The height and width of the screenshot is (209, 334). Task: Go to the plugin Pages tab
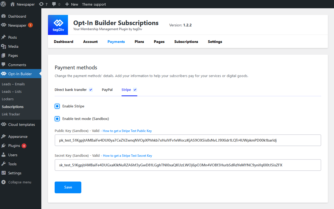point(159,42)
